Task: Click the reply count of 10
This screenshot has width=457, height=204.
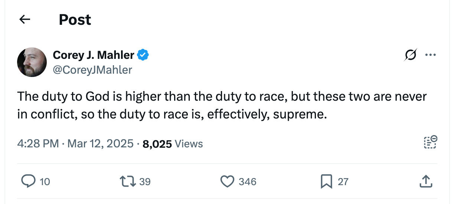Action: tap(45, 181)
